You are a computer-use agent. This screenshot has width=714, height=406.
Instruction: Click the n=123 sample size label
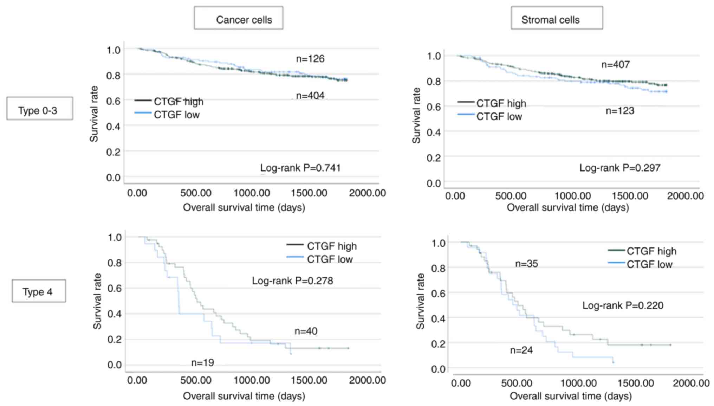(x=620, y=111)
